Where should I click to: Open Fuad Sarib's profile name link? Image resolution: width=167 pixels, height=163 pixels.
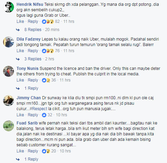click(x=27, y=123)
